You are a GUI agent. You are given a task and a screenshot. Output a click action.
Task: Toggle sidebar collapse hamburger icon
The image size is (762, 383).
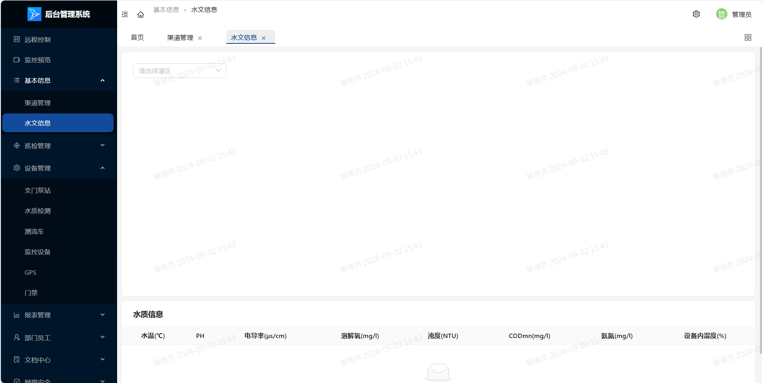pyautogui.click(x=125, y=14)
